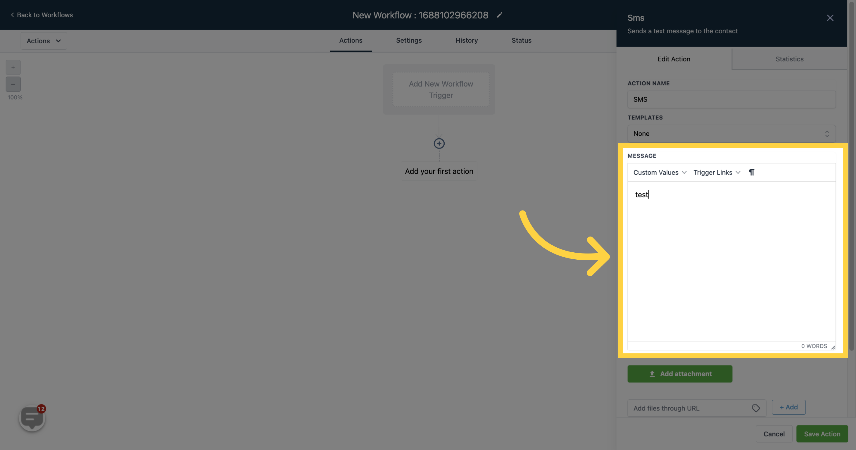Go back to Workflows list
The height and width of the screenshot is (450, 856).
42,15
